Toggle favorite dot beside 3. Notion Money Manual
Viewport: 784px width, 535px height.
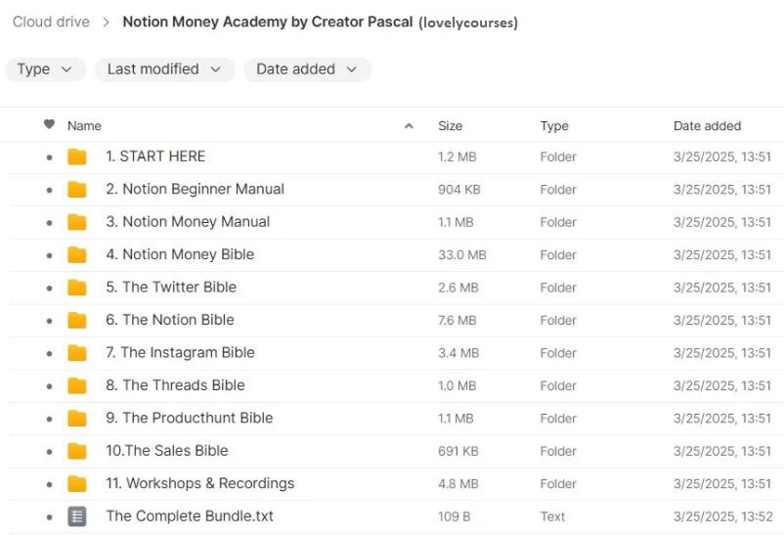point(49,222)
